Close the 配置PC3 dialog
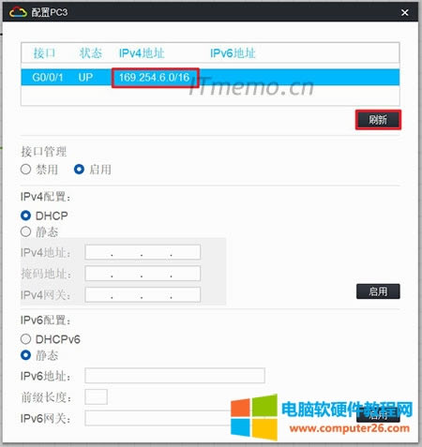 tap(404, 12)
